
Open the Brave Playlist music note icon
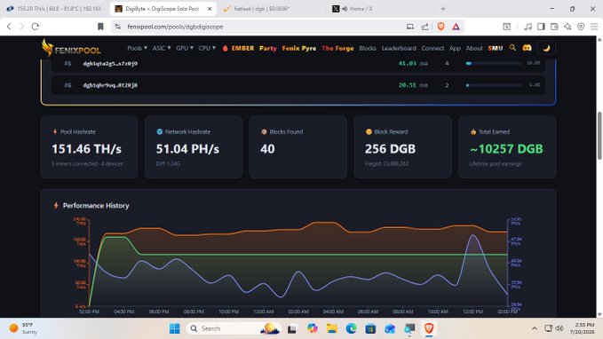(528, 27)
